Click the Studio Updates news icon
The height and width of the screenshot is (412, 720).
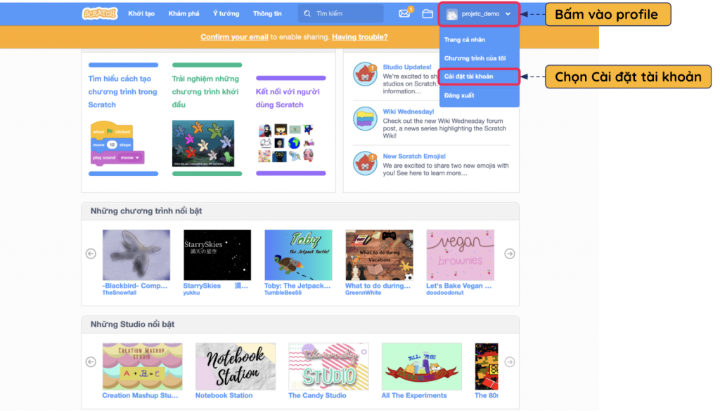365,74
